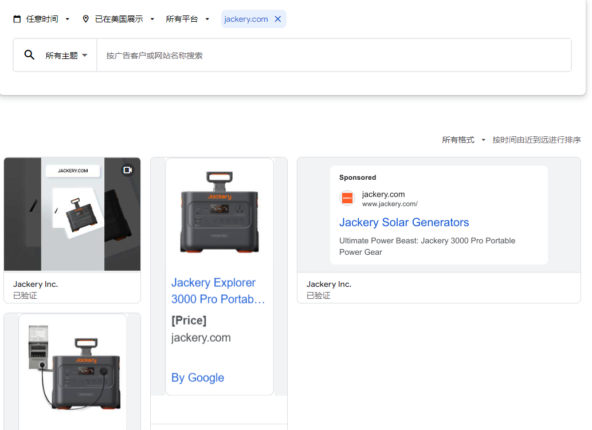Viewport: 592px width, 430px height.
Task: Click the orange Jackery logo in the sponsored ad
Action: click(x=347, y=199)
